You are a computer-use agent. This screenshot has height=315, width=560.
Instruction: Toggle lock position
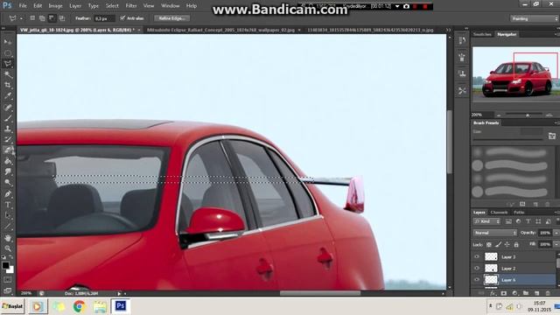pos(507,245)
